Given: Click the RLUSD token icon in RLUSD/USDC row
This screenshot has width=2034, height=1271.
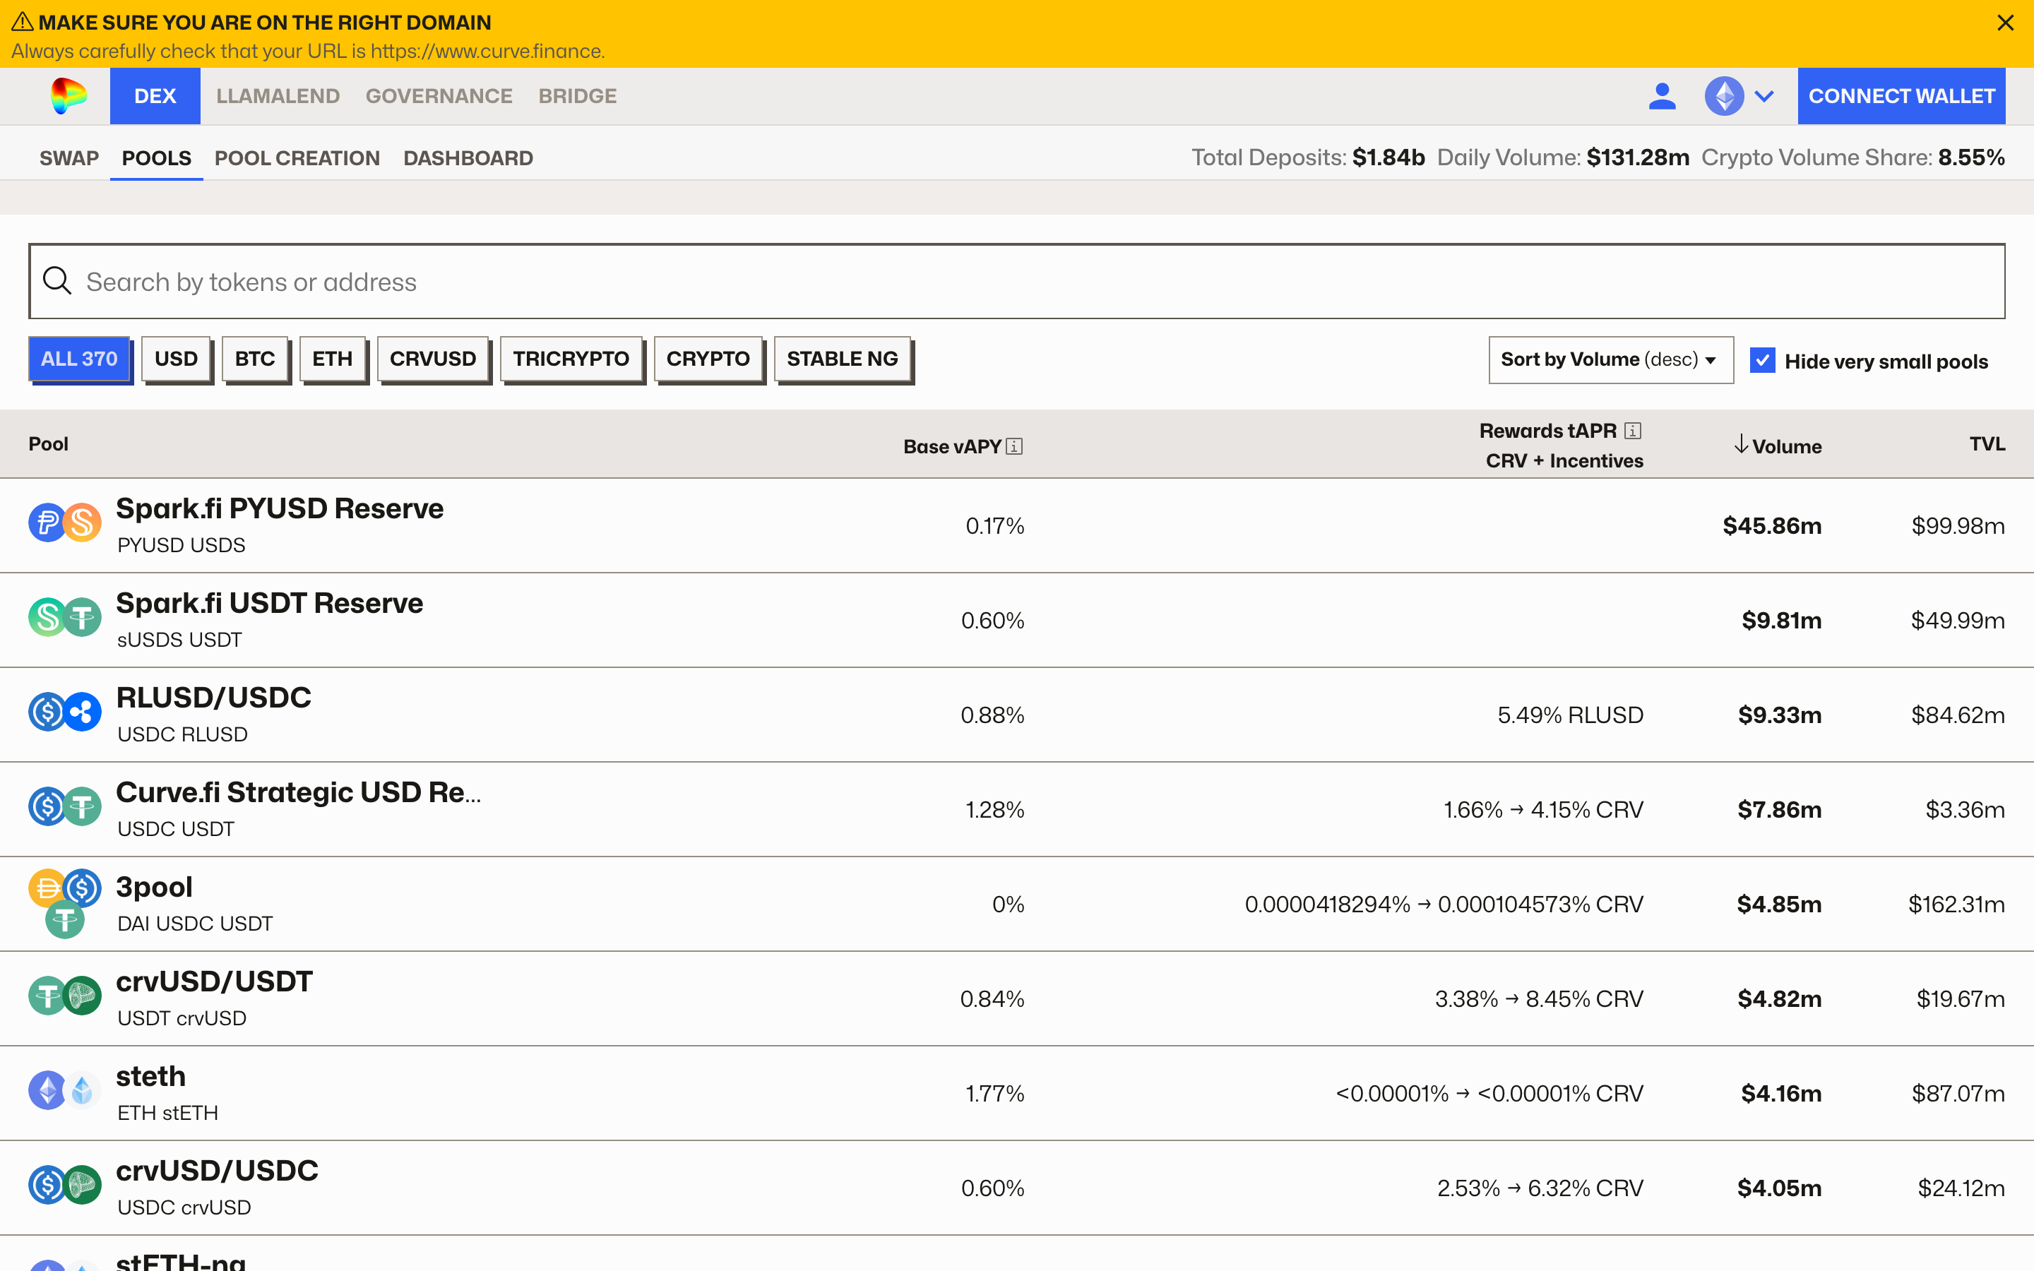Looking at the screenshot, I should tap(83, 712).
